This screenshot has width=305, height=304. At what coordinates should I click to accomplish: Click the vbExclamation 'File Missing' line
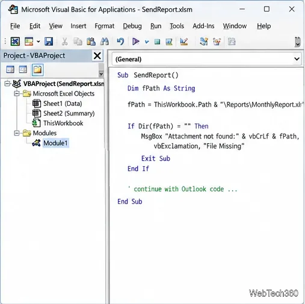(x=199, y=146)
